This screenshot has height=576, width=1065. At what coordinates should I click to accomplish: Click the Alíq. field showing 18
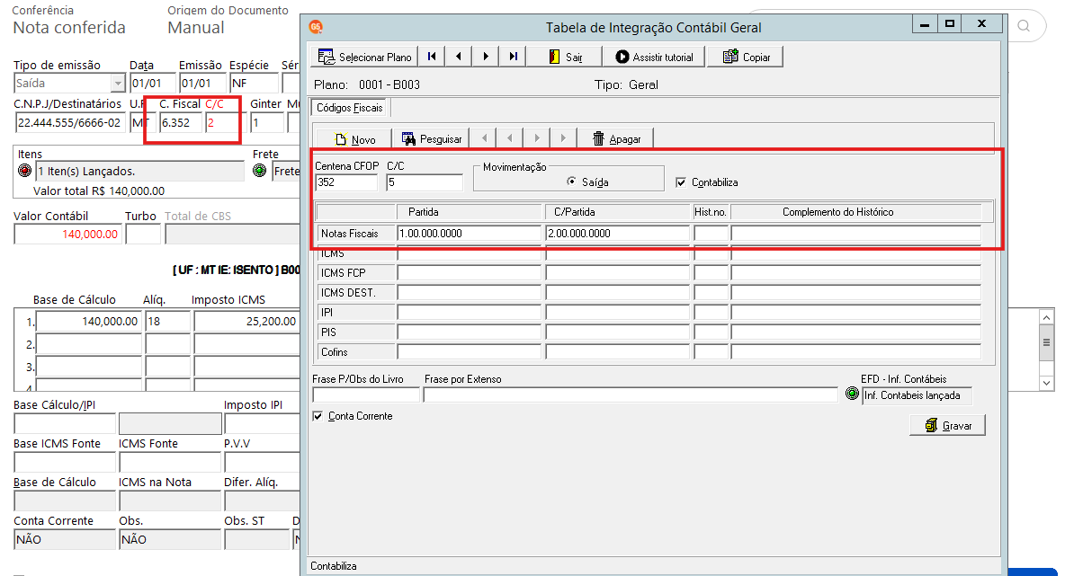(x=168, y=321)
